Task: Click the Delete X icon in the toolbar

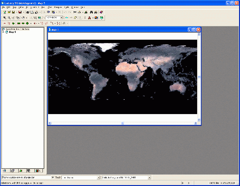Action: click(60, 12)
